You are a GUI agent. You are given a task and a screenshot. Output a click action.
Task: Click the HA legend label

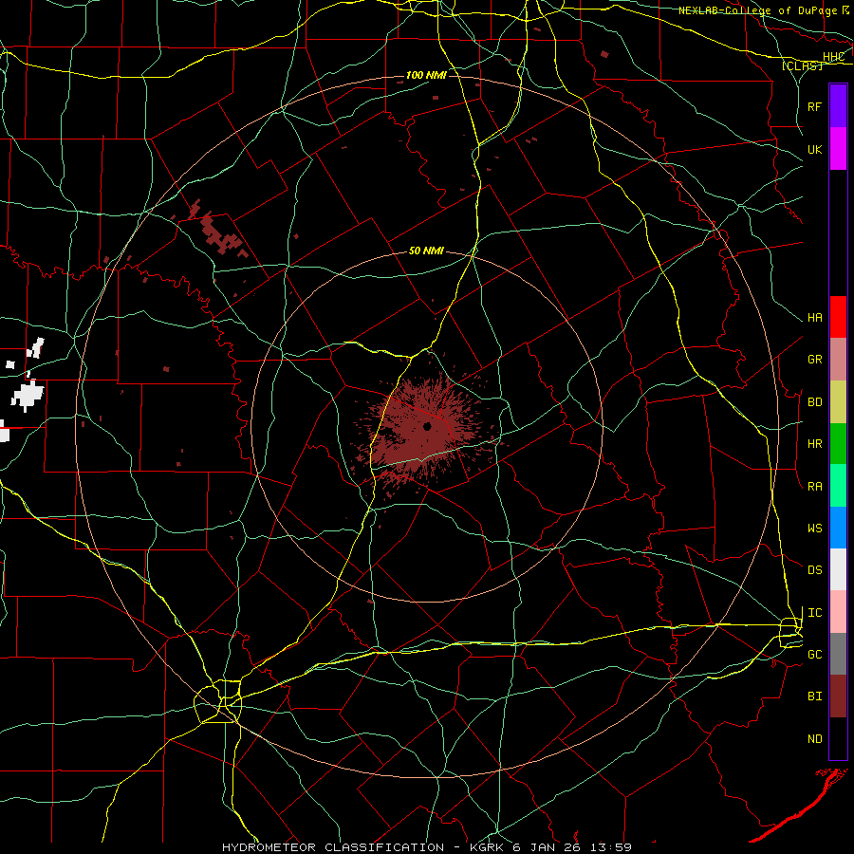[815, 318]
